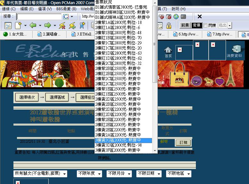
Task: Click the lightning disconnect icon with red X
Action: click(62, 26)
